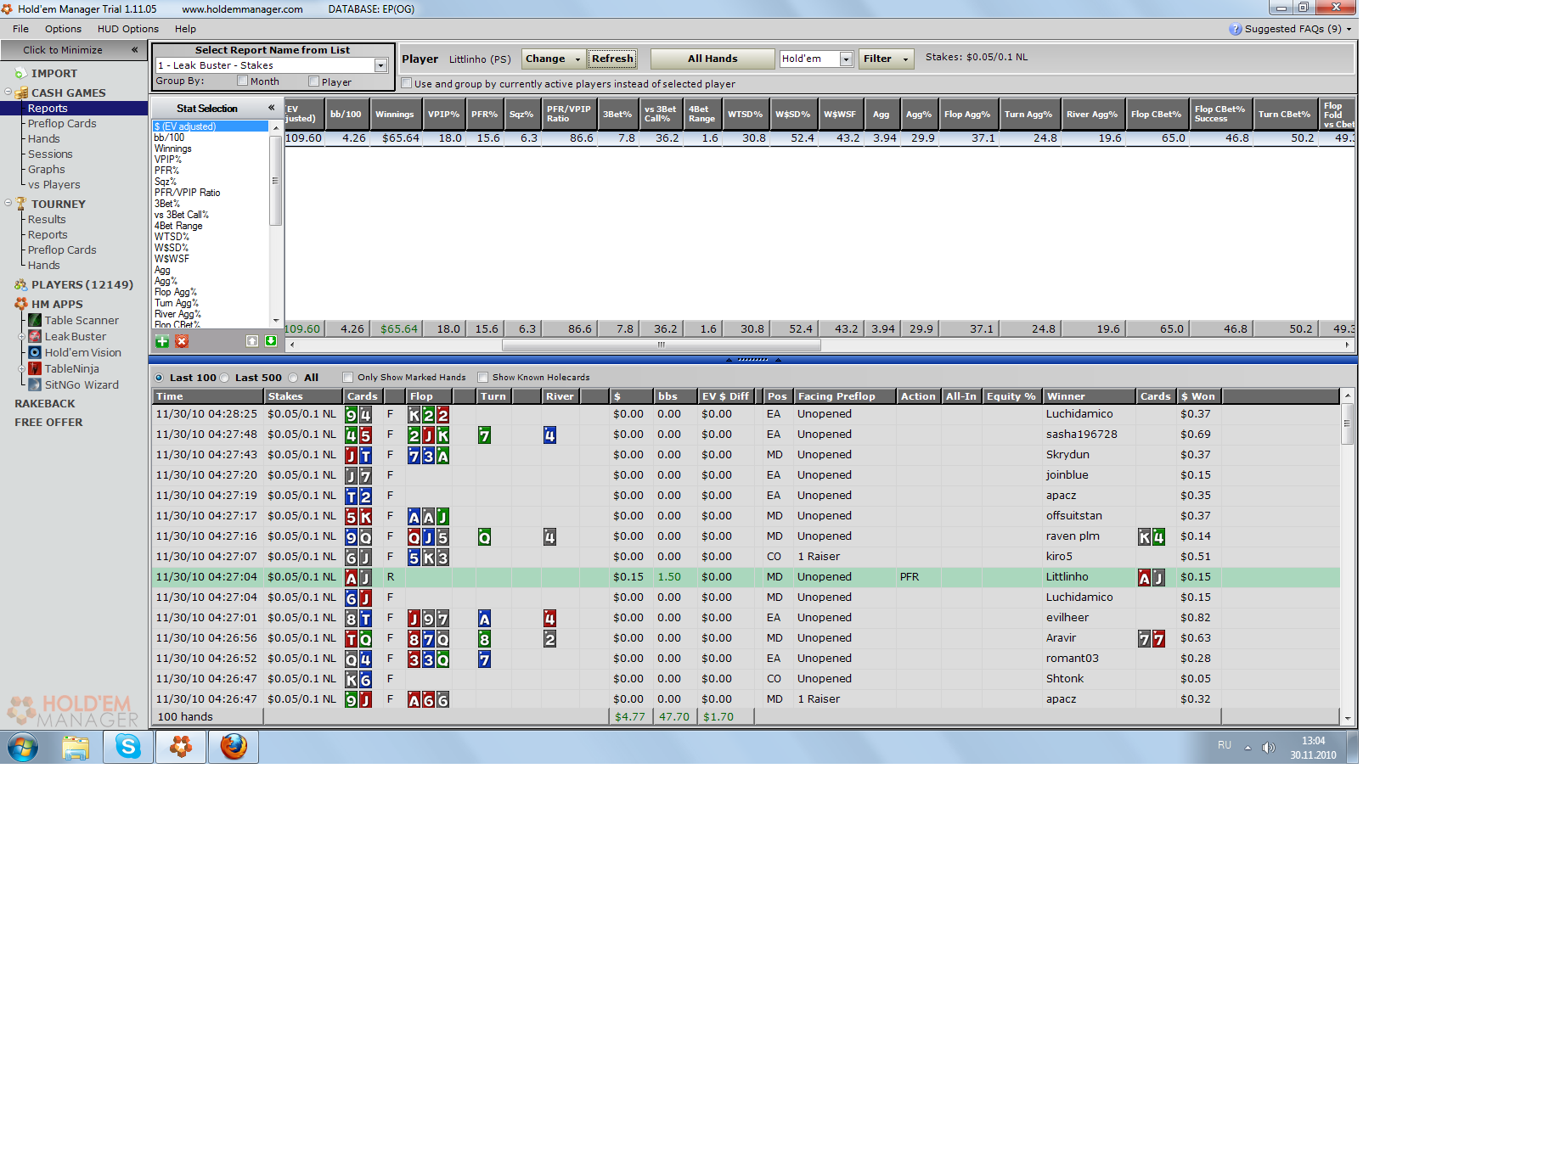Open Skype from the Windows taskbar
The height and width of the screenshot is (1161, 1549).
pos(128,747)
